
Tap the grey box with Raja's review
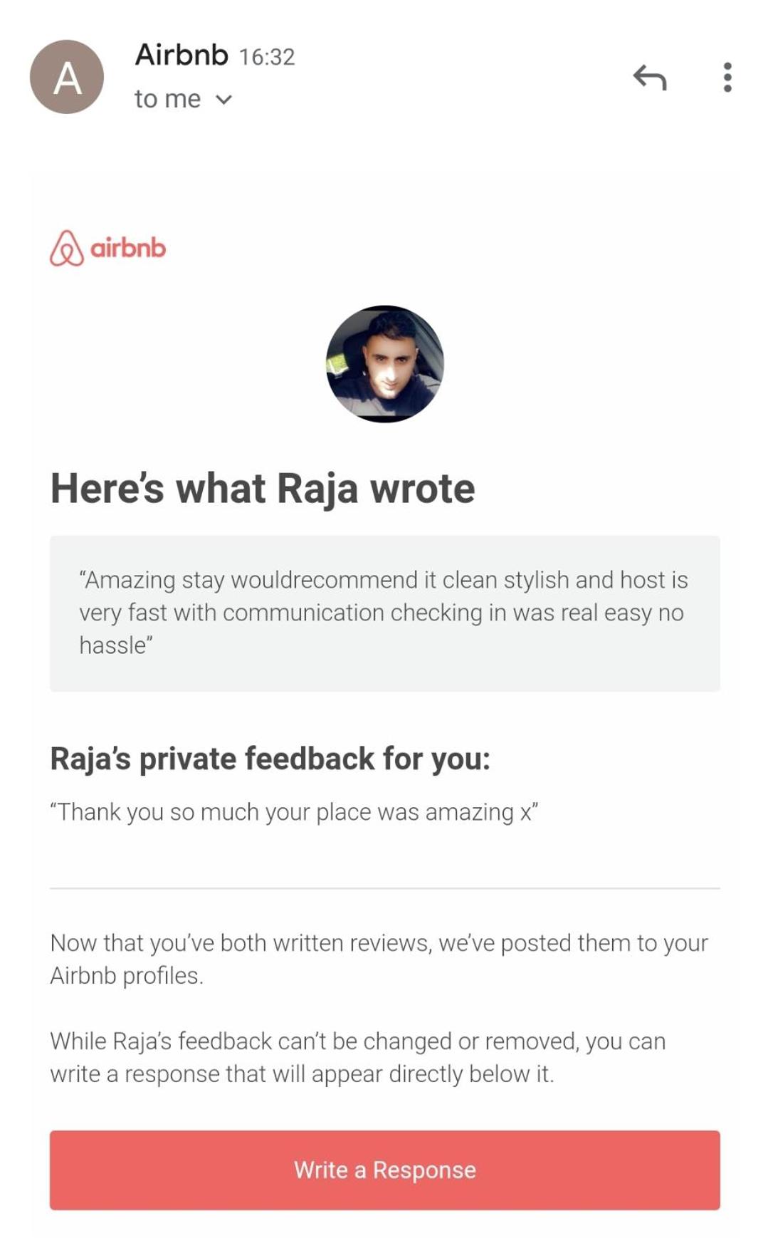pos(384,613)
